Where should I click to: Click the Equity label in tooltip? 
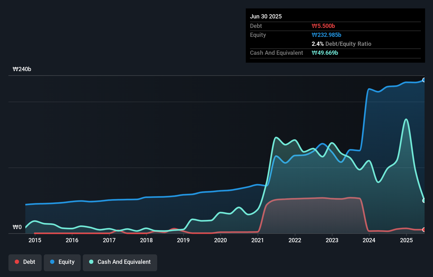[258, 35]
